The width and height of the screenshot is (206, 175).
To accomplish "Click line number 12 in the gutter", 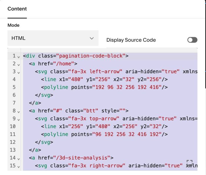I will pyautogui.click(x=13, y=142).
